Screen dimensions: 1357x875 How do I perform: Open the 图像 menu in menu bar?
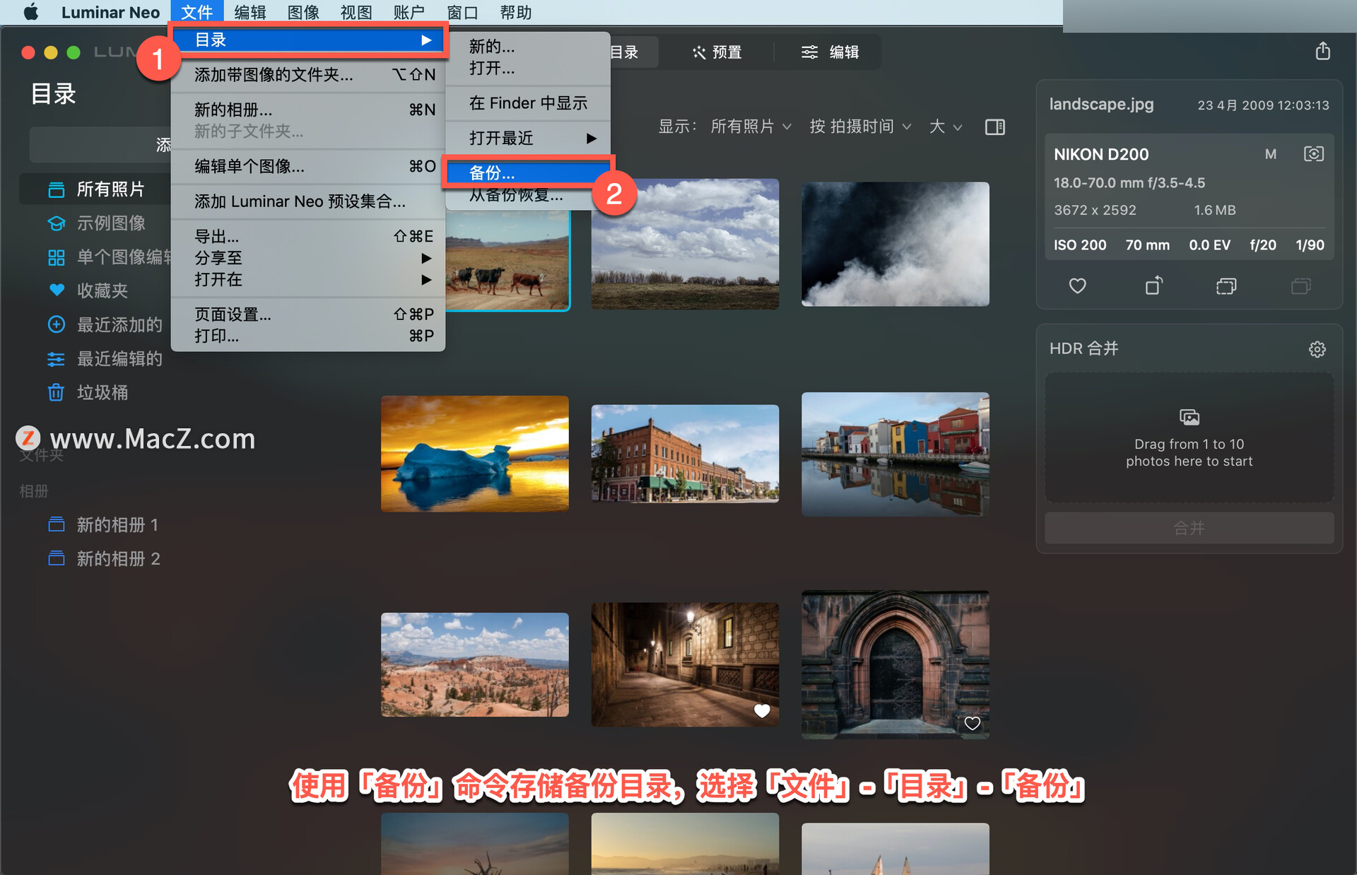(303, 12)
